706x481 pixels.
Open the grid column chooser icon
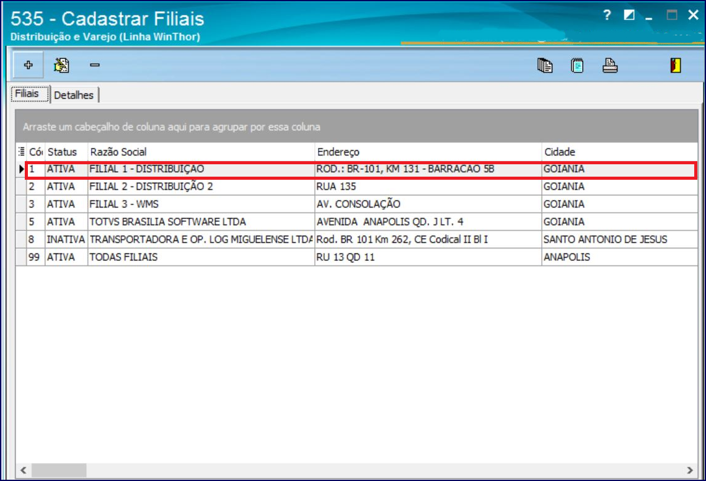pos(21,151)
